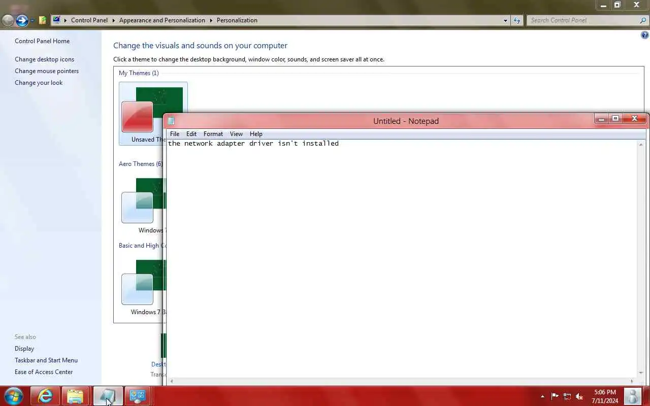The image size is (650, 406).
Task: Close the Notepad window
Action: click(x=635, y=119)
